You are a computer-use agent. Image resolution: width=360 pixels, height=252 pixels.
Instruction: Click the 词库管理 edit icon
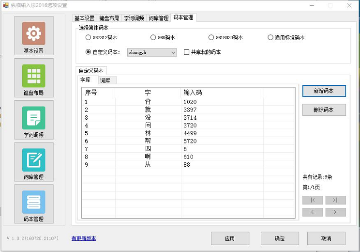click(x=33, y=160)
